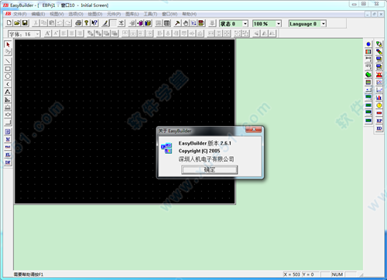Click the green toggle switch icon

click(x=368, y=75)
